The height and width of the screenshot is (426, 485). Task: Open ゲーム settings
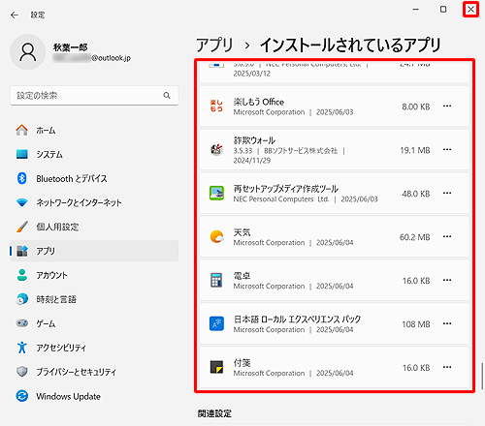click(x=94, y=323)
